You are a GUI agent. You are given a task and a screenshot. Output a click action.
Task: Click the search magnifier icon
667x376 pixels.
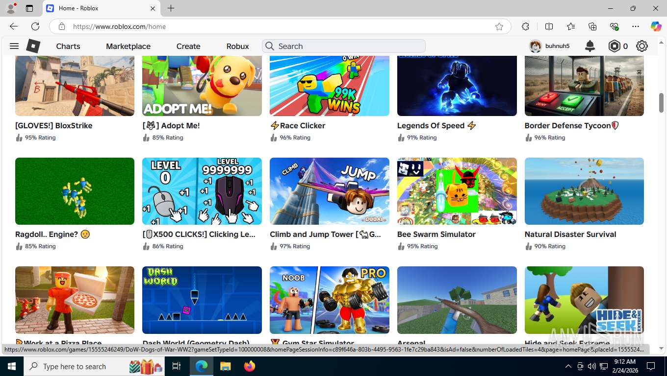click(270, 46)
